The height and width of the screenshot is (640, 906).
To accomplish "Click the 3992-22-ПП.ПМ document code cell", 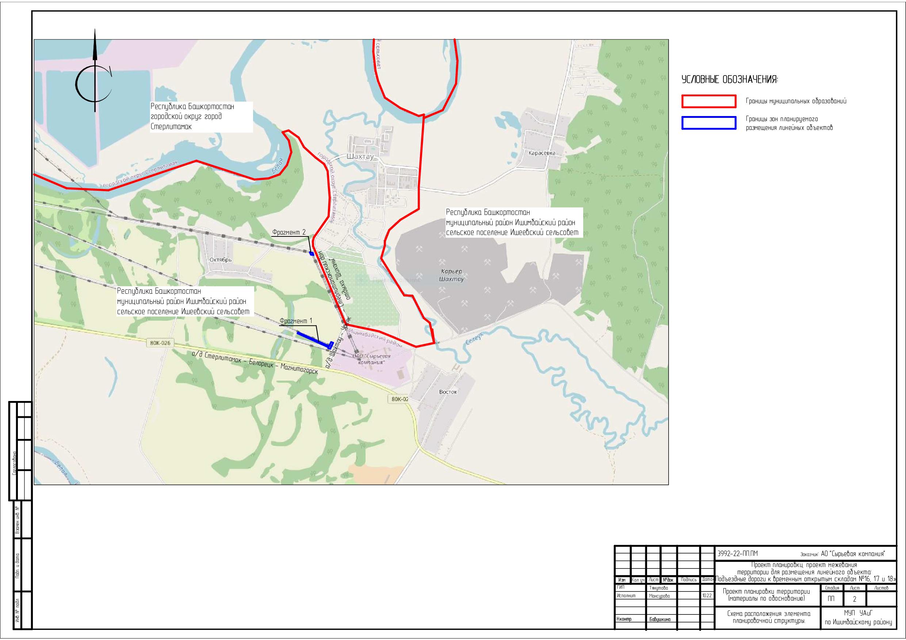I will pyautogui.click(x=738, y=554).
